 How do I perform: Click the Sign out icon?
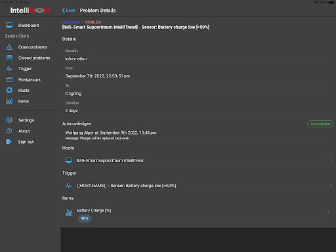[x=9, y=142]
